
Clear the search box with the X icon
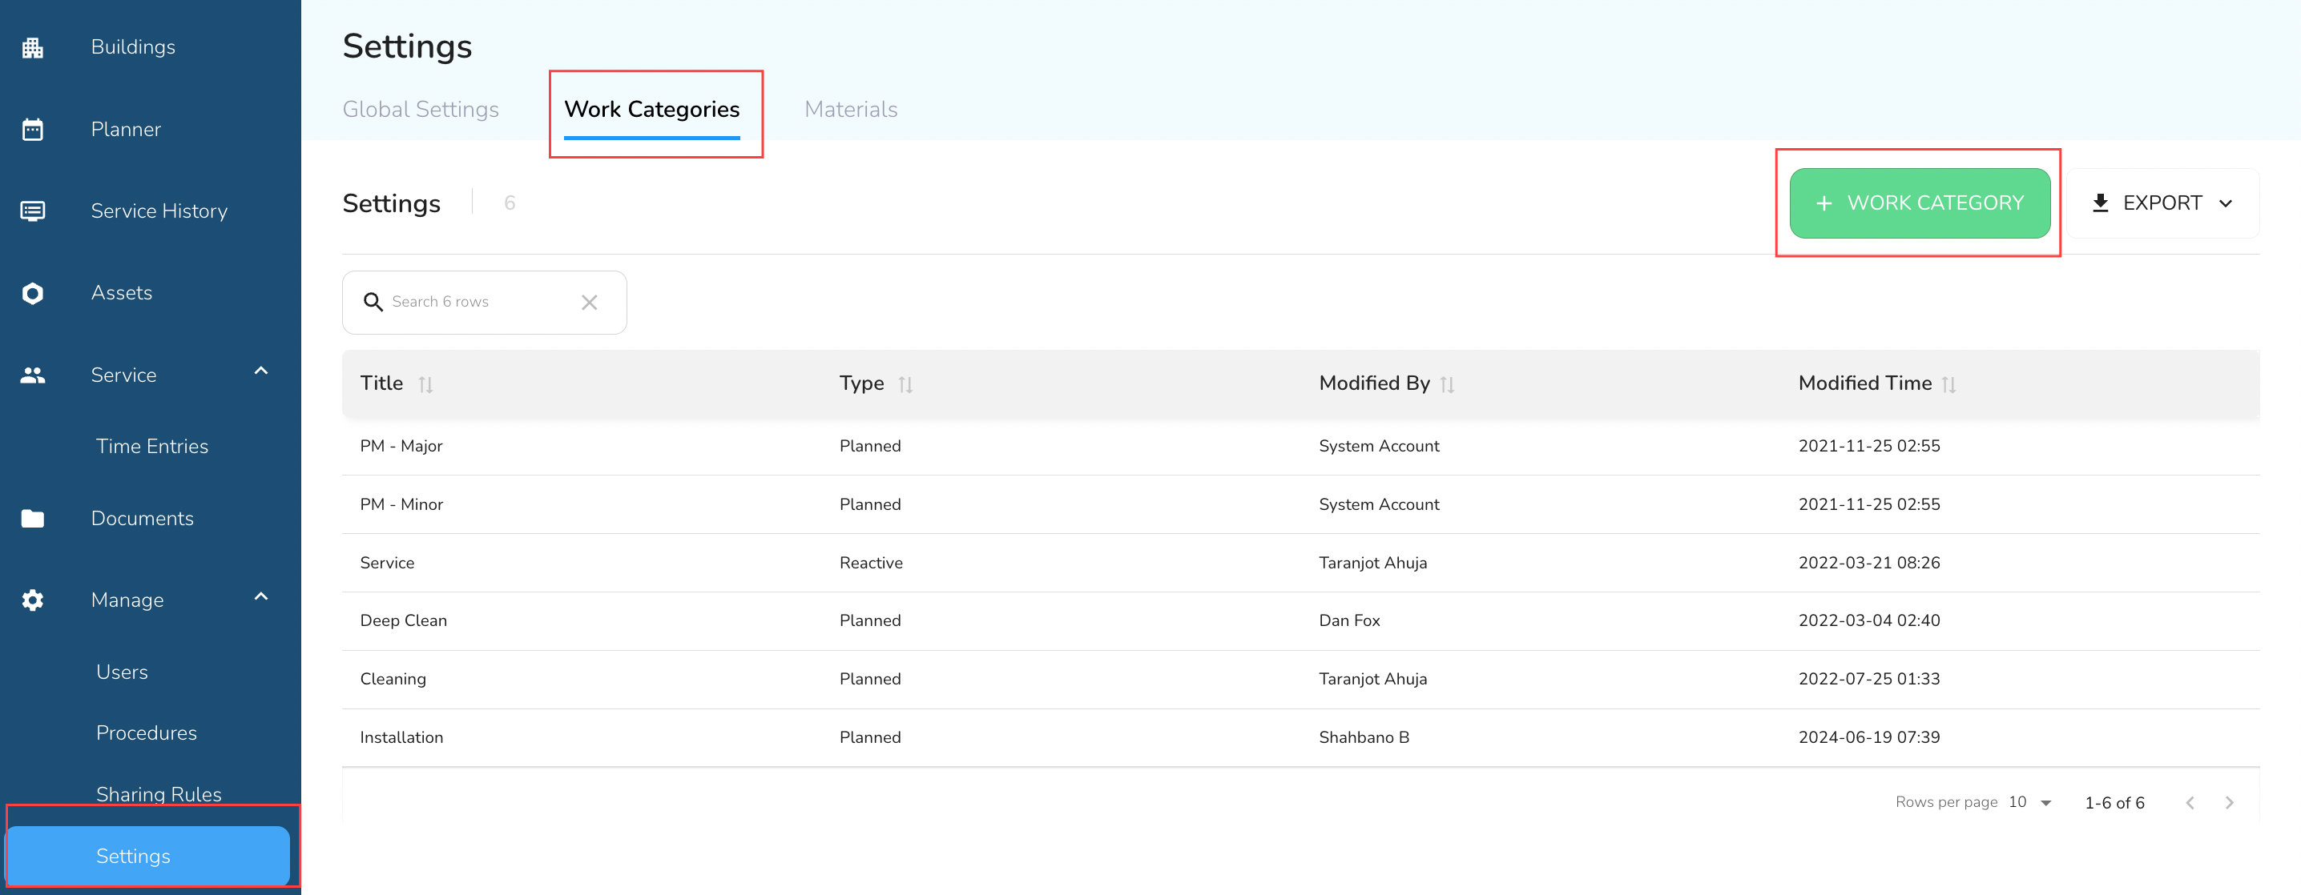[x=590, y=303]
